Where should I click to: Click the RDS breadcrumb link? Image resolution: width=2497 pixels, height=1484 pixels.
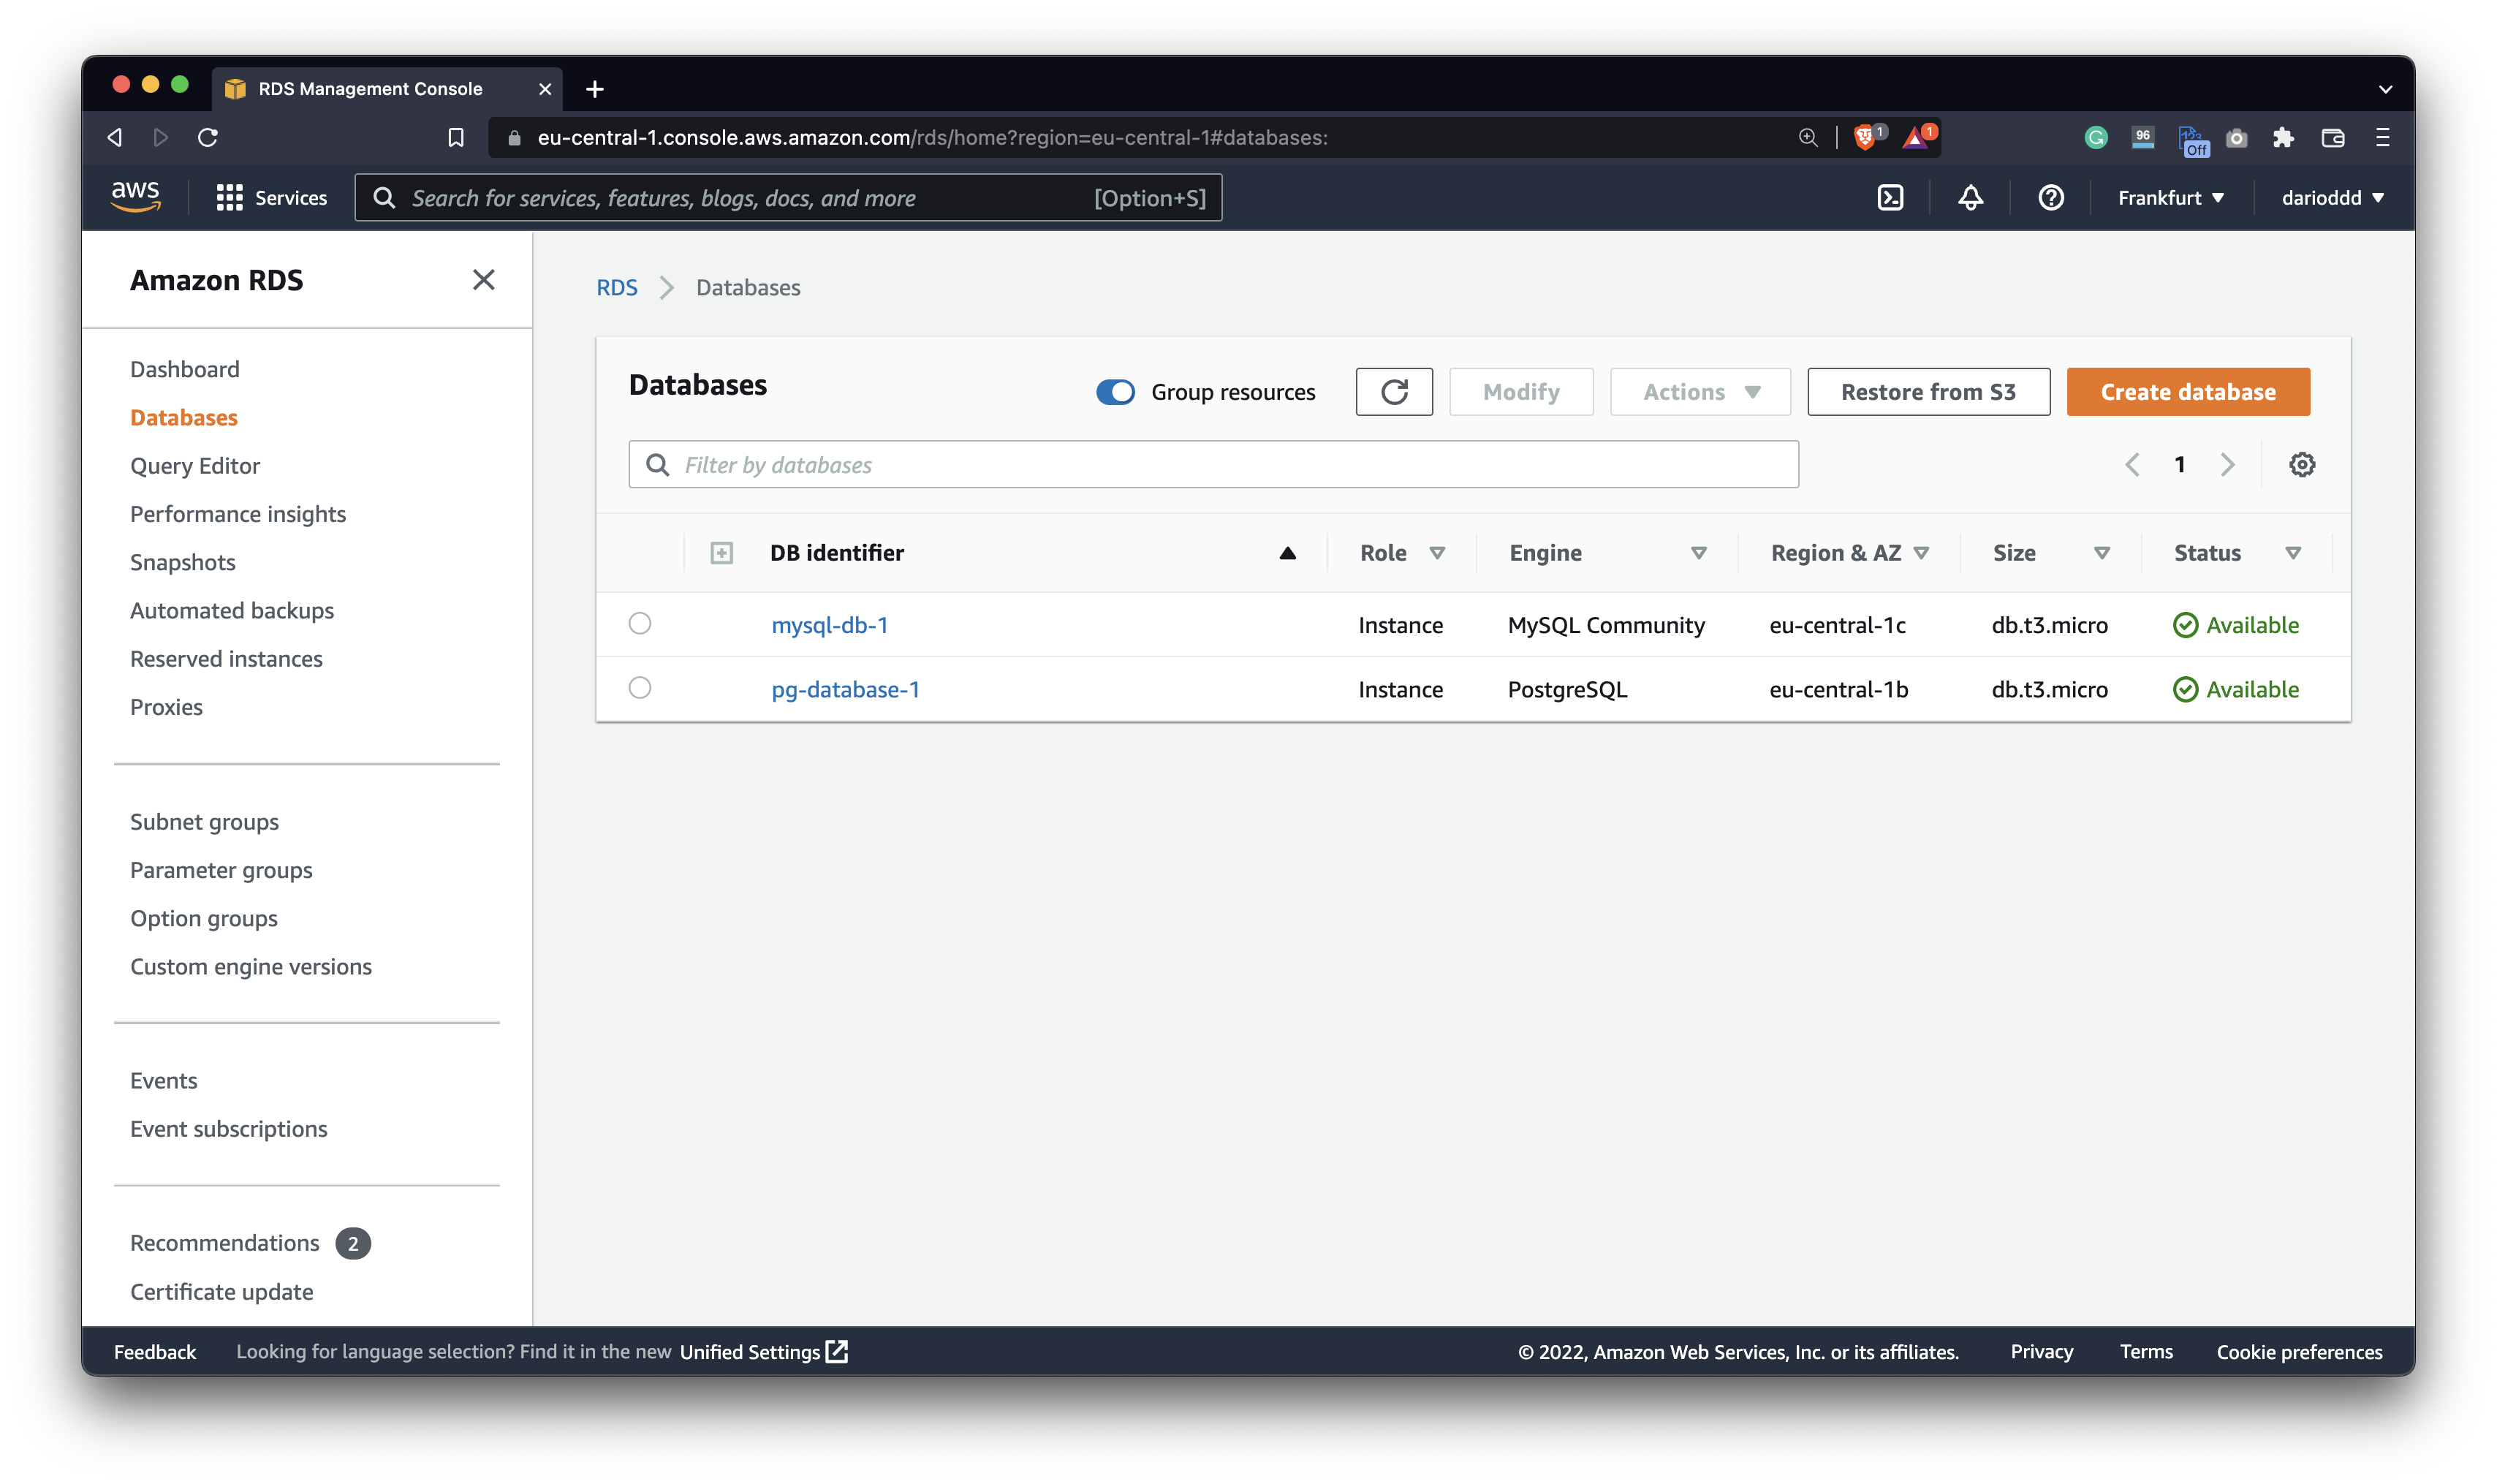(x=617, y=288)
